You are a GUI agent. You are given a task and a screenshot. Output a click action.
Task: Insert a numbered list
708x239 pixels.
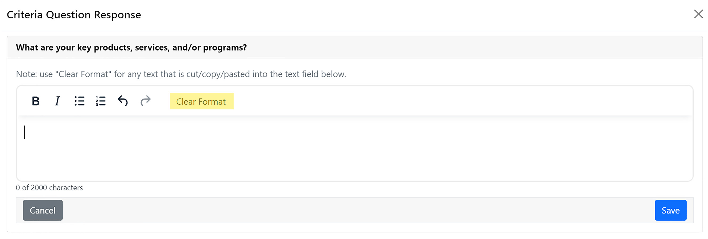tap(101, 101)
